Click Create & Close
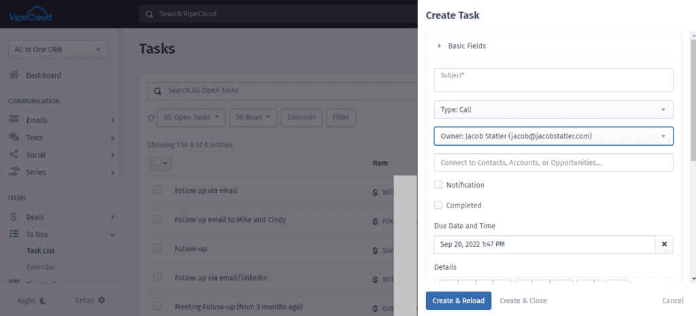This screenshot has height=316, width=696. tap(523, 300)
